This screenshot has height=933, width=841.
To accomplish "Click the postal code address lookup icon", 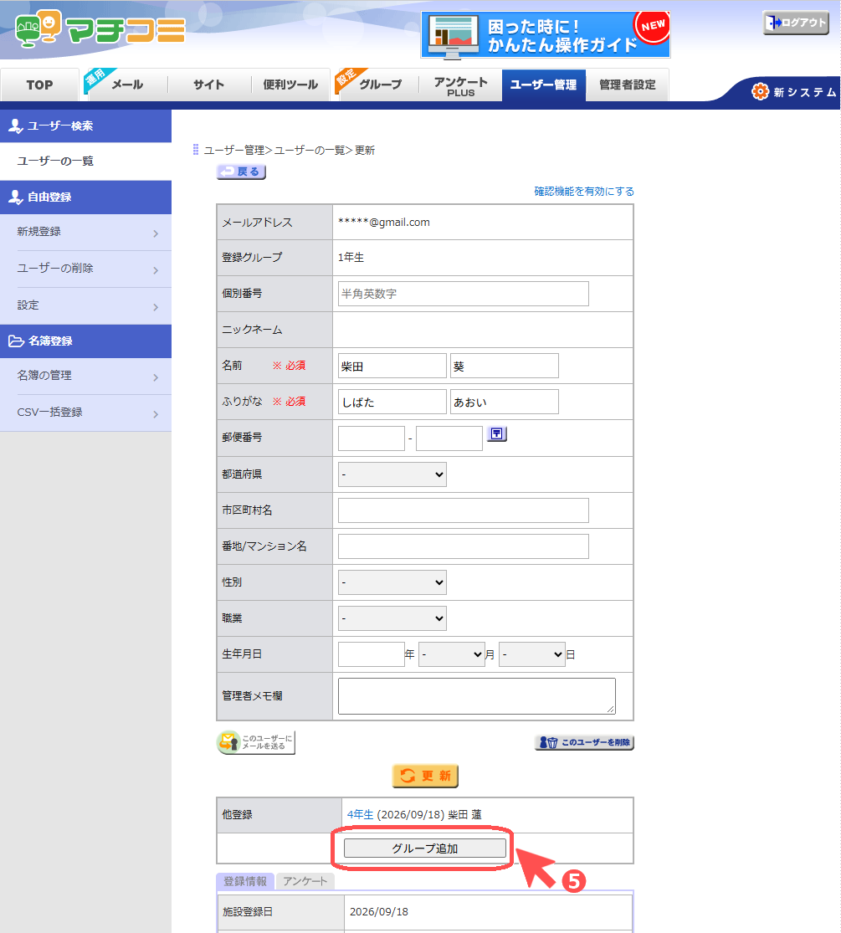I will tap(497, 433).
